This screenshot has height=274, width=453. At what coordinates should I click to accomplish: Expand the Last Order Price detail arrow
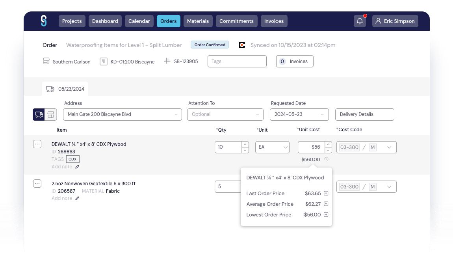coord(326,193)
